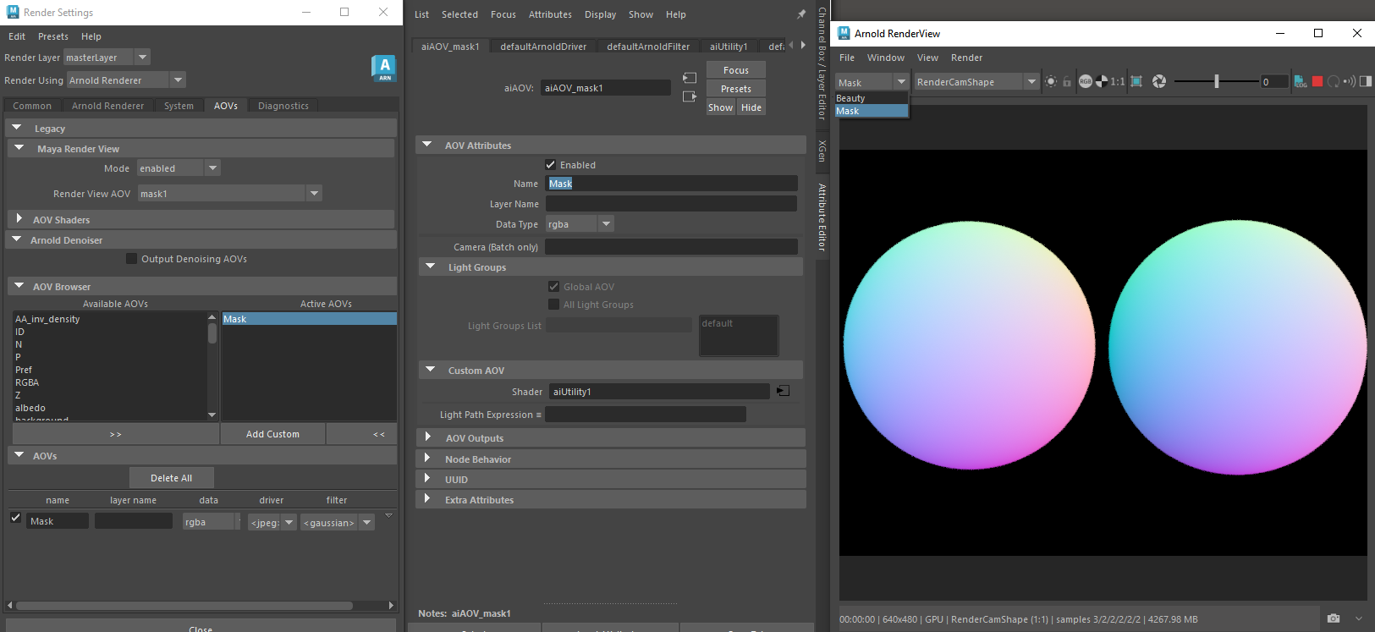1375x632 pixels.
Task: Click the tab scroll right arrow in Attribute Editor
Action: tap(802, 45)
